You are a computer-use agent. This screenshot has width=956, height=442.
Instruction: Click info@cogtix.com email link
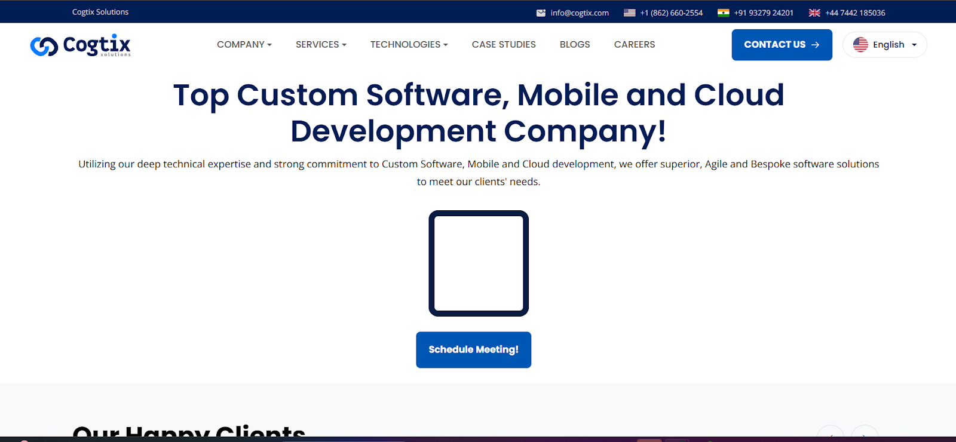pyautogui.click(x=580, y=13)
